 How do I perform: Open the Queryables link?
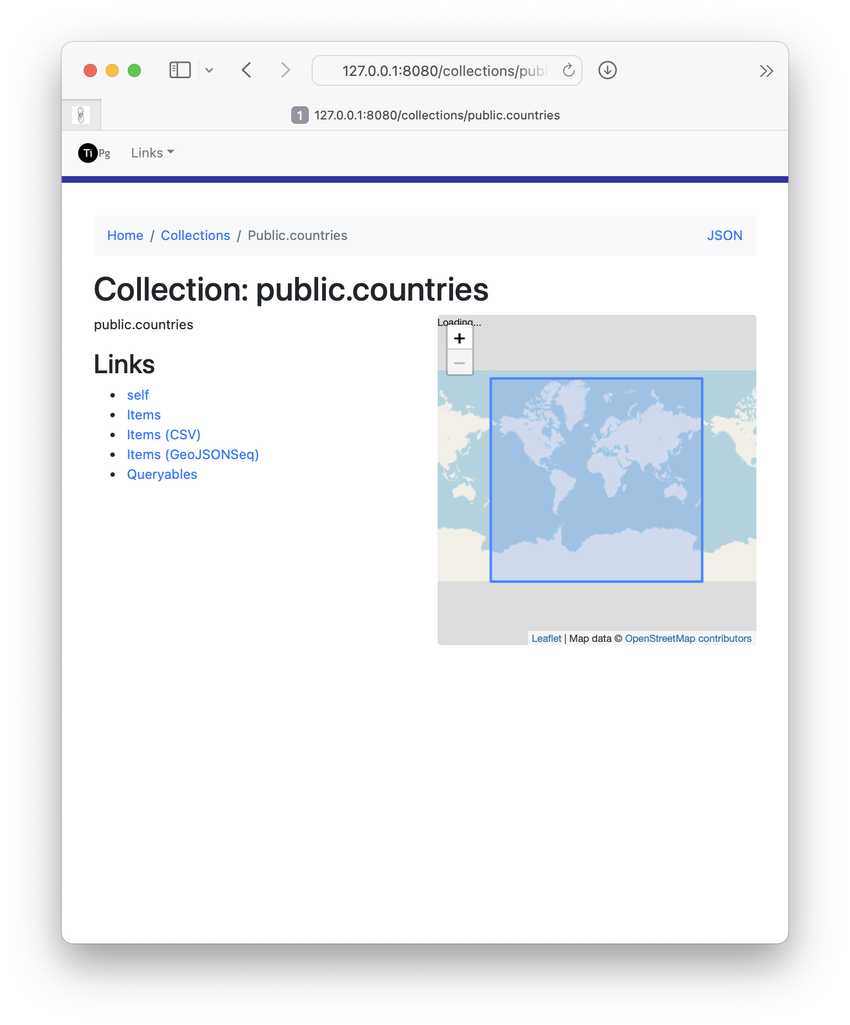point(162,475)
